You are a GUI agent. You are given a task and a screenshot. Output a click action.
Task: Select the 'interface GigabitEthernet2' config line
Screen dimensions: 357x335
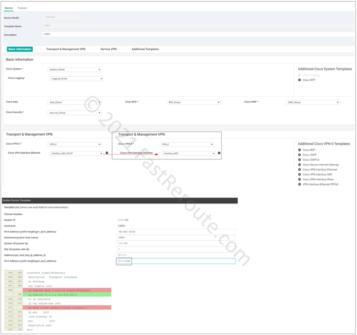point(46,273)
